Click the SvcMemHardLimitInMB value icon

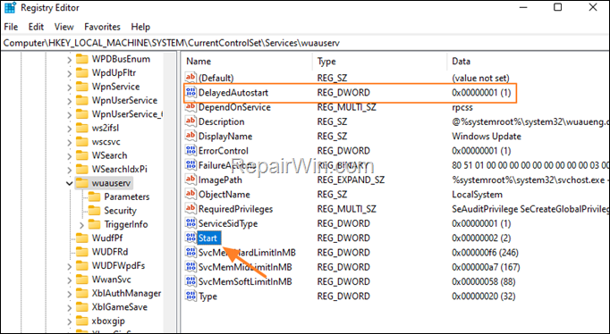[191, 253]
